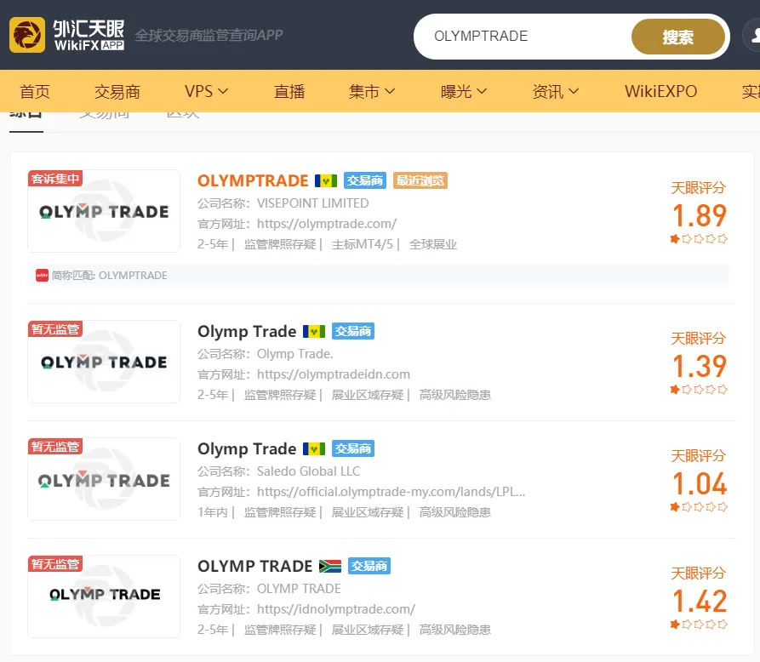The image size is (760, 662).
Task: Click the search field containing OLYMPTRADE
Action: coord(523,37)
